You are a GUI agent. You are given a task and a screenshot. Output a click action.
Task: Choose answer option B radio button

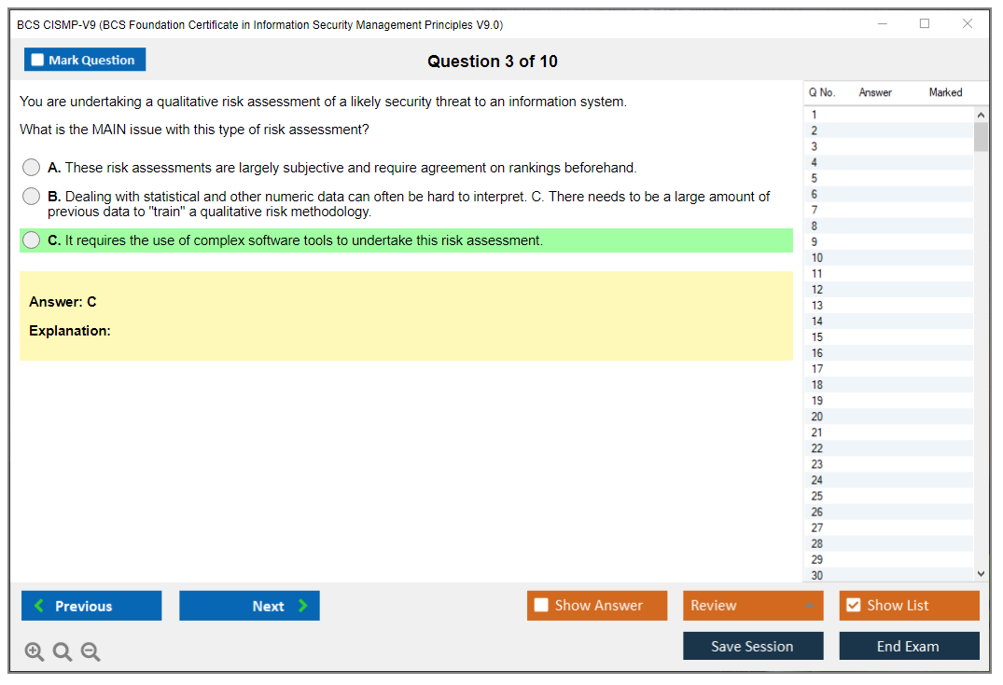point(32,197)
